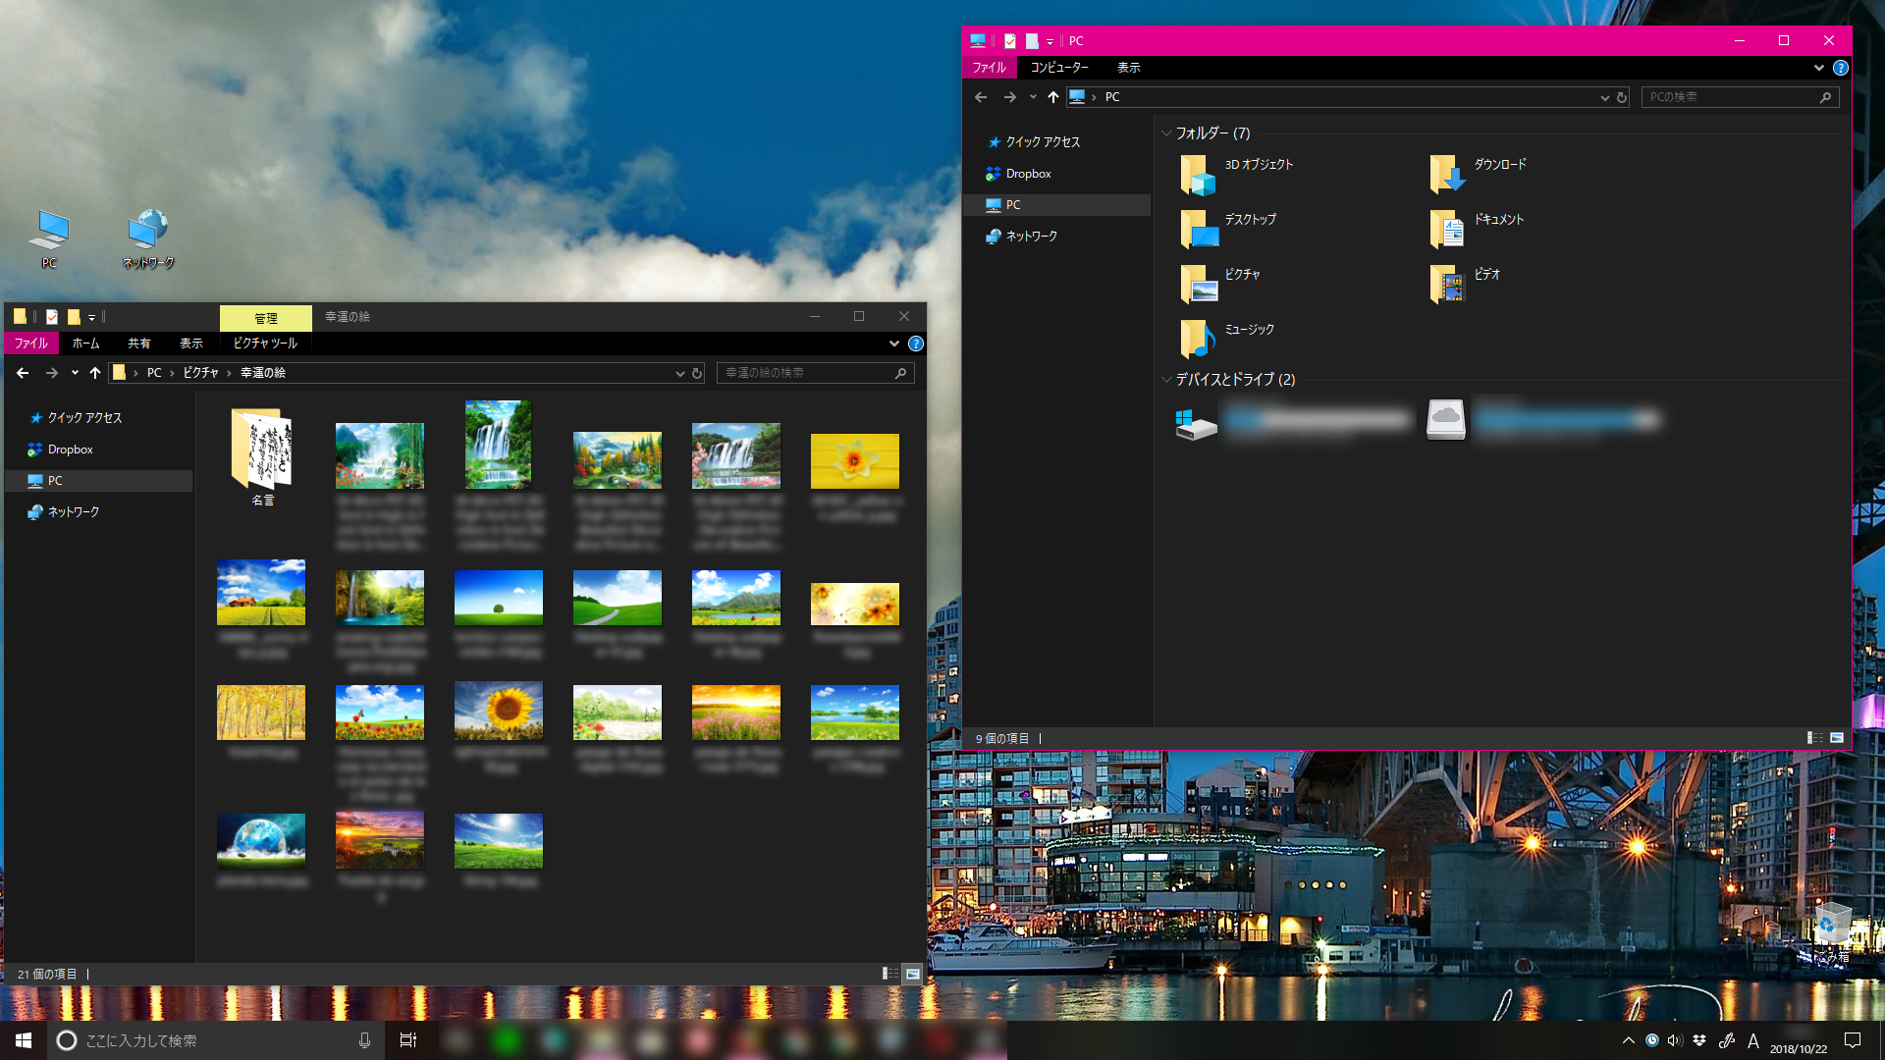The image size is (1885, 1060).
Task: Open the コンピューター ribbon tab
Action: click(1059, 68)
